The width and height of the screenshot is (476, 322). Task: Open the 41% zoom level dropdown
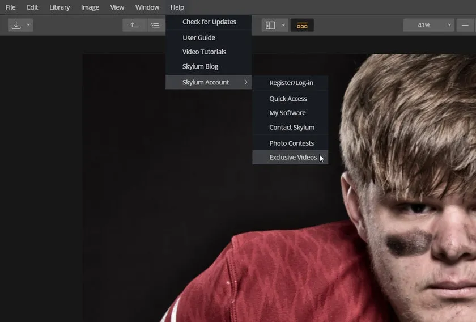(x=428, y=25)
